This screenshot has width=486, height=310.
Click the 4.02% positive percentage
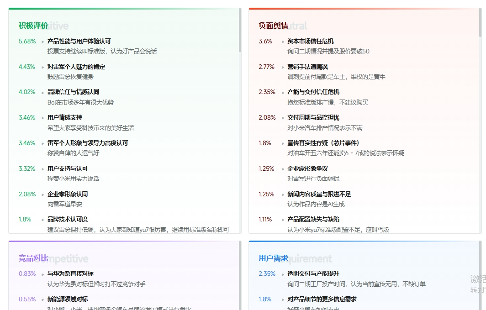pos(27,92)
